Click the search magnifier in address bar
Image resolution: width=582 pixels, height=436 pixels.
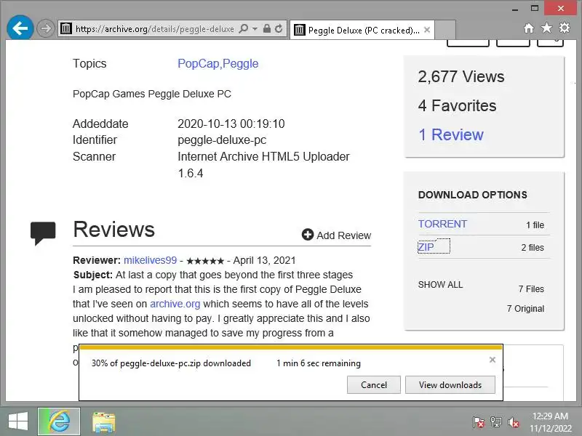pyautogui.click(x=244, y=28)
